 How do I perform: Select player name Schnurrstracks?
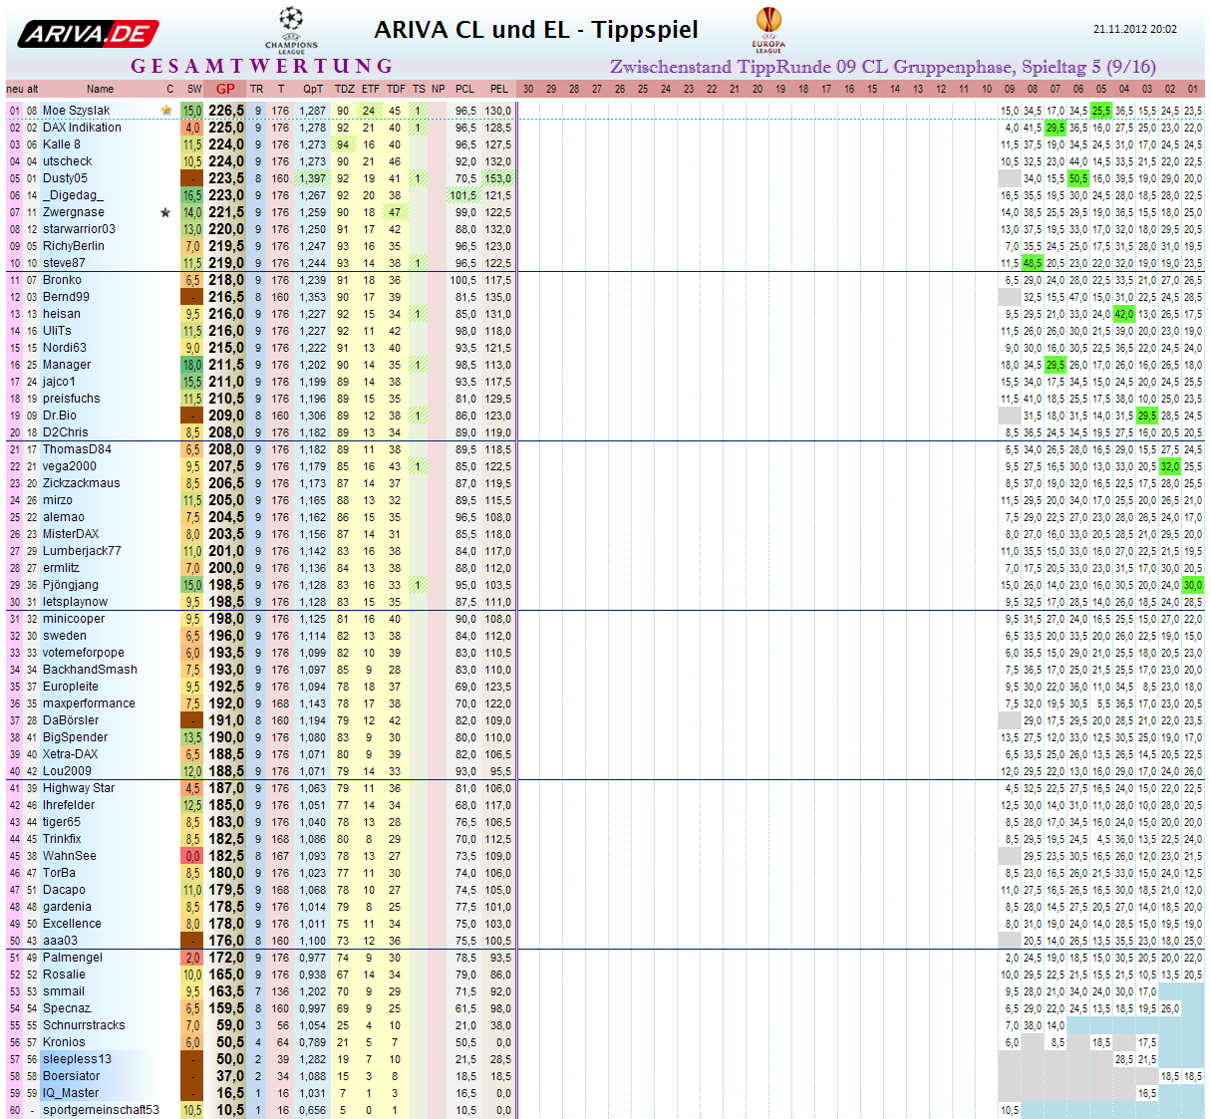(x=84, y=1025)
